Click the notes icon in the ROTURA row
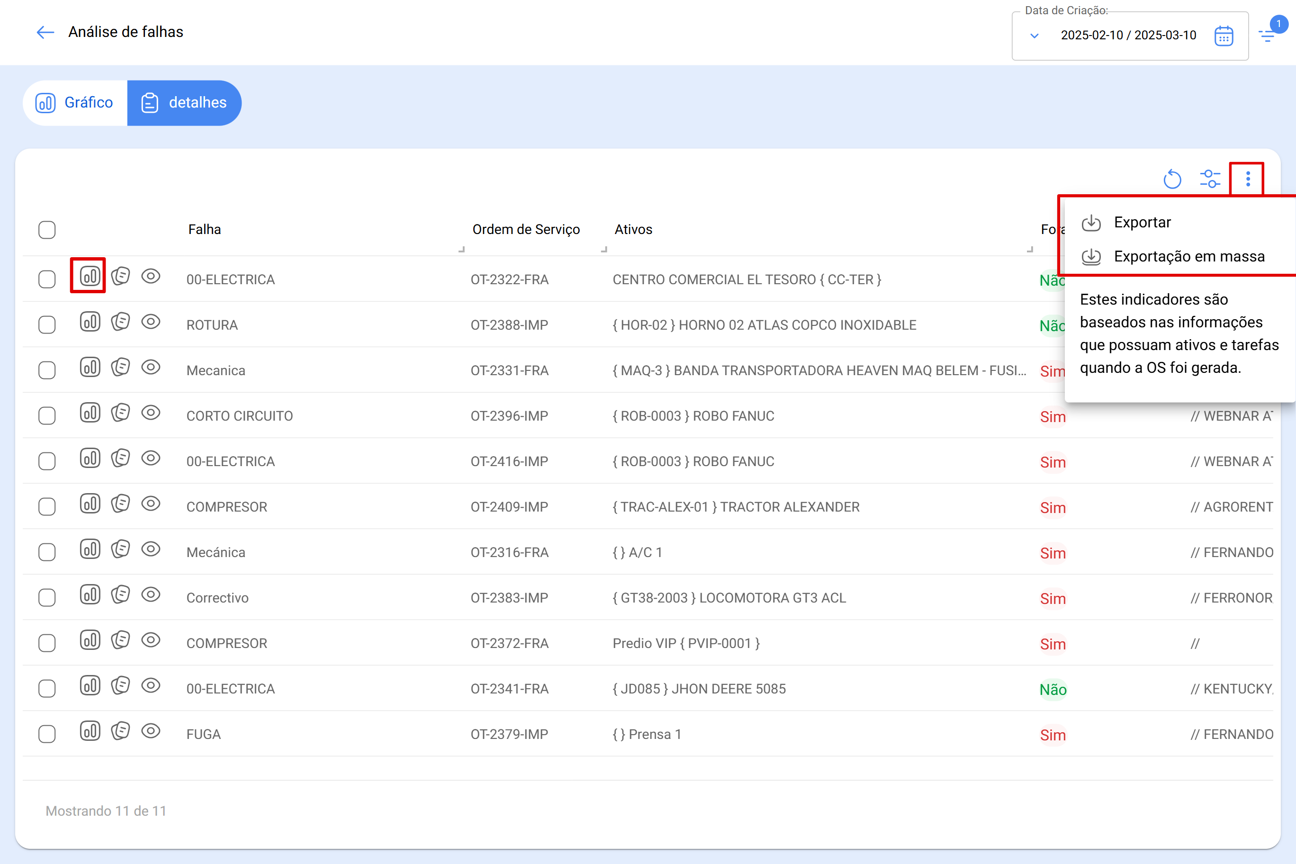 120,321
